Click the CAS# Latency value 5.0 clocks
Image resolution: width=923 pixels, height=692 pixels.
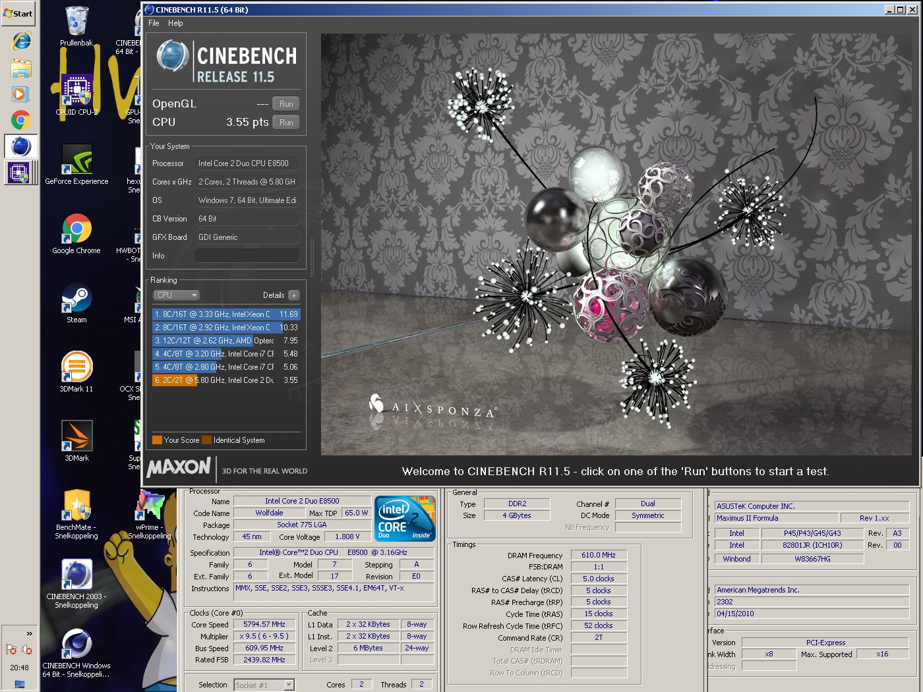599,579
